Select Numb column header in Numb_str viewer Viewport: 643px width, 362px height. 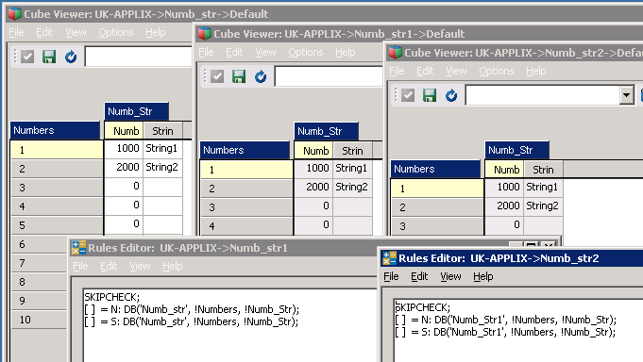click(124, 131)
